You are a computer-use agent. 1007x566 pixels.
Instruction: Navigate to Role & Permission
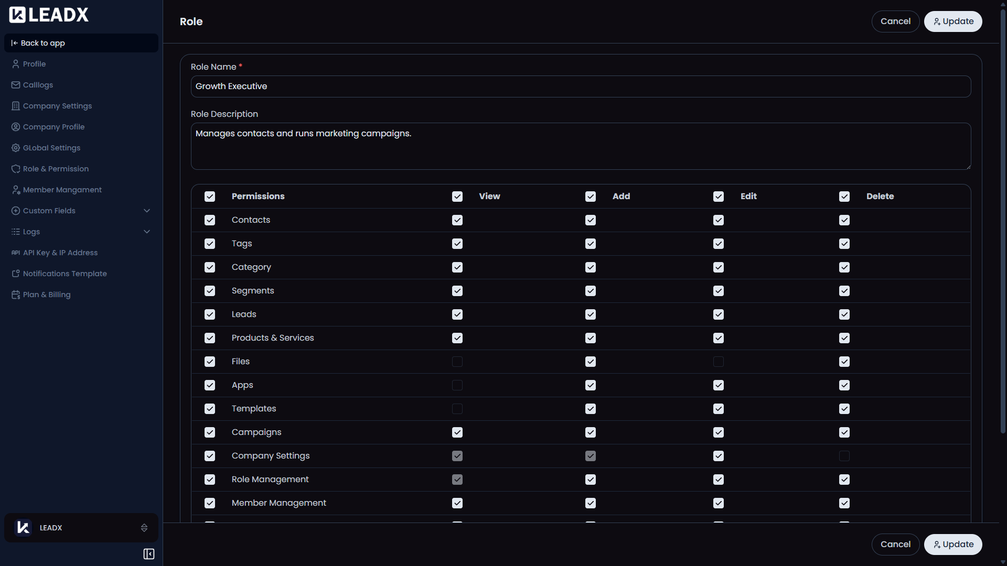click(x=55, y=168)
